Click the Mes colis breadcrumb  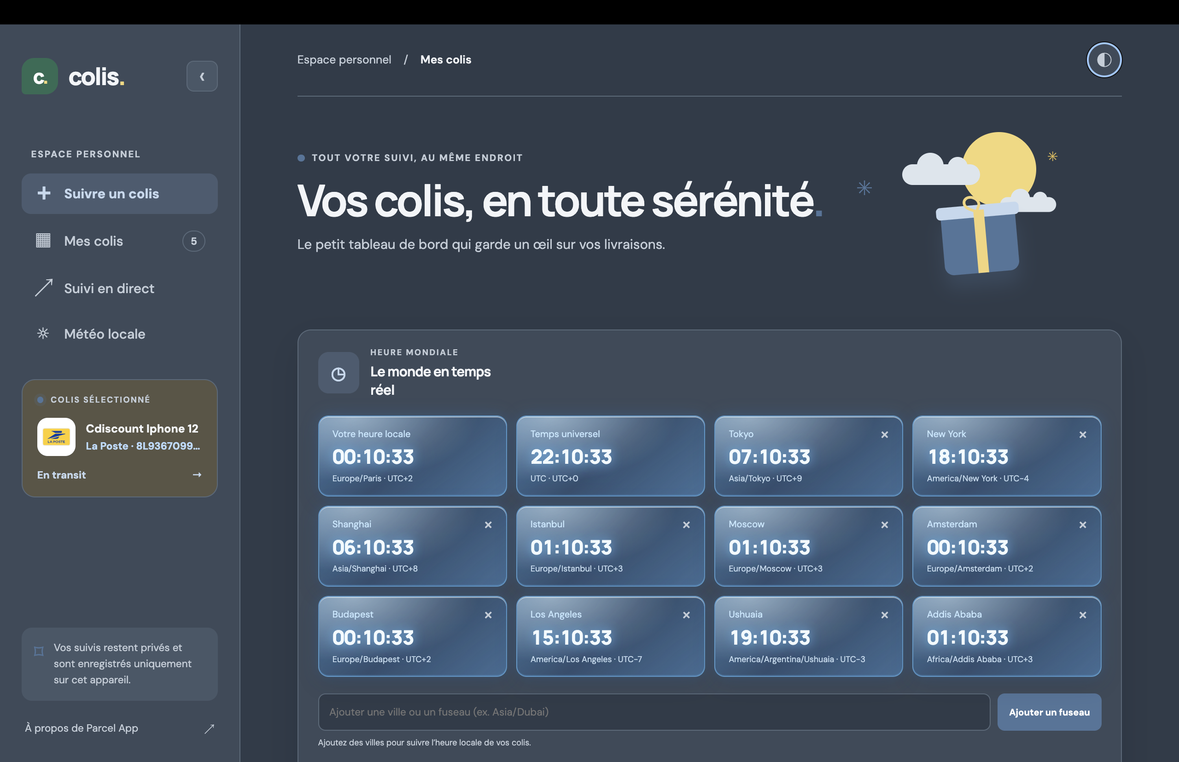coord(446,60)
